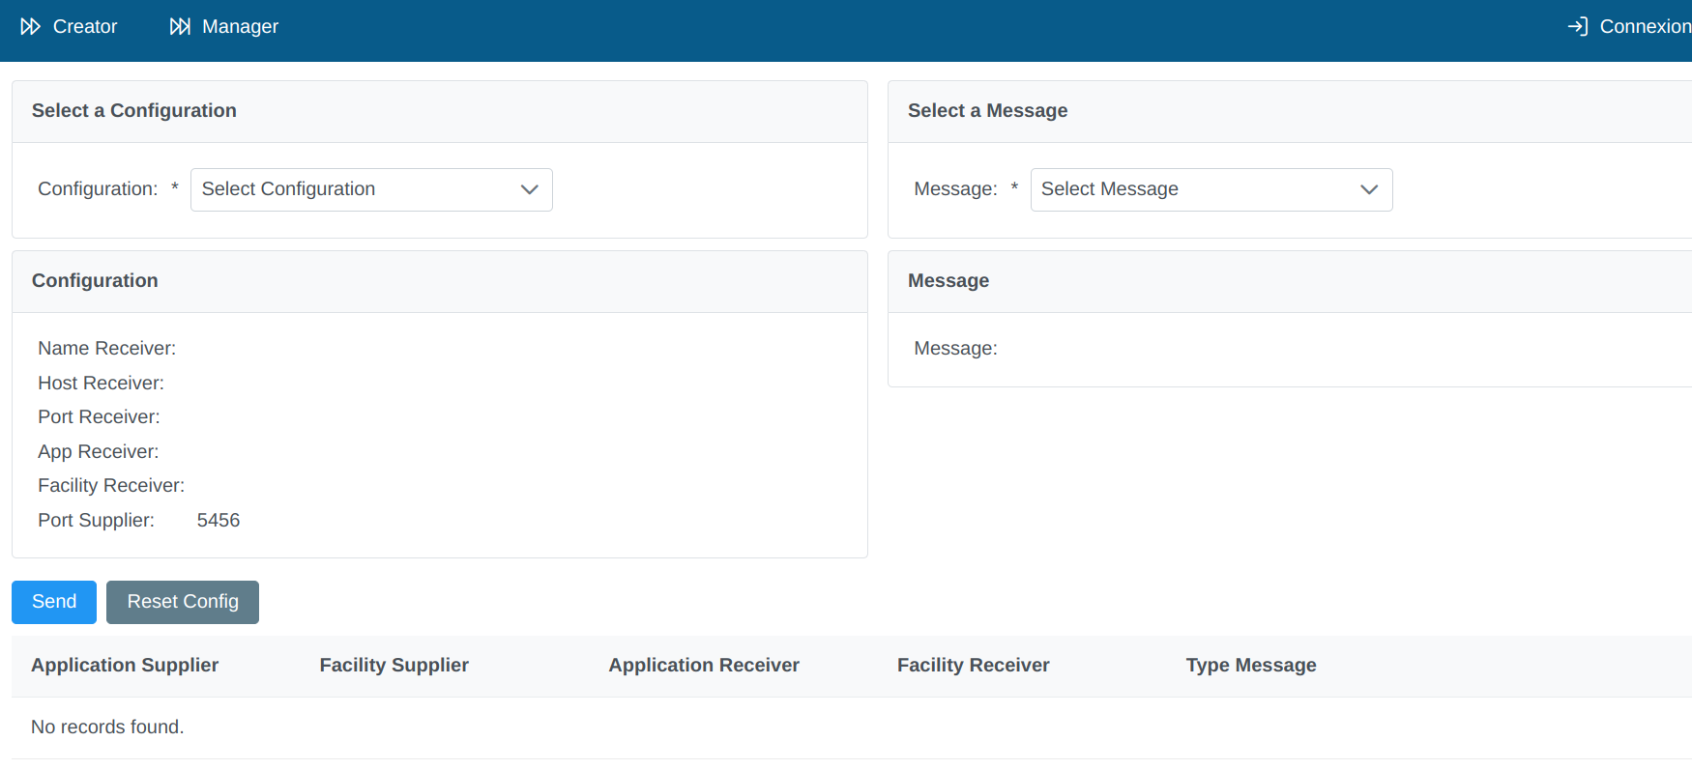Click the chevron arrow in Configuration dropdown
1692x770 pixels.
click(x=529, y=189)
